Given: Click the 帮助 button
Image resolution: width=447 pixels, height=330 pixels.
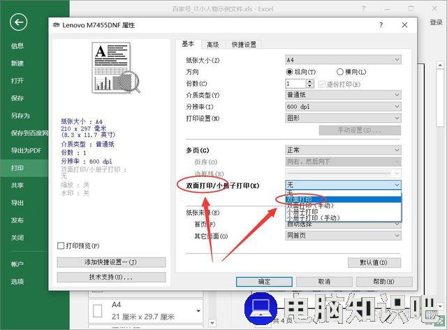Looking at the screenshot, I should pos(384,282).
